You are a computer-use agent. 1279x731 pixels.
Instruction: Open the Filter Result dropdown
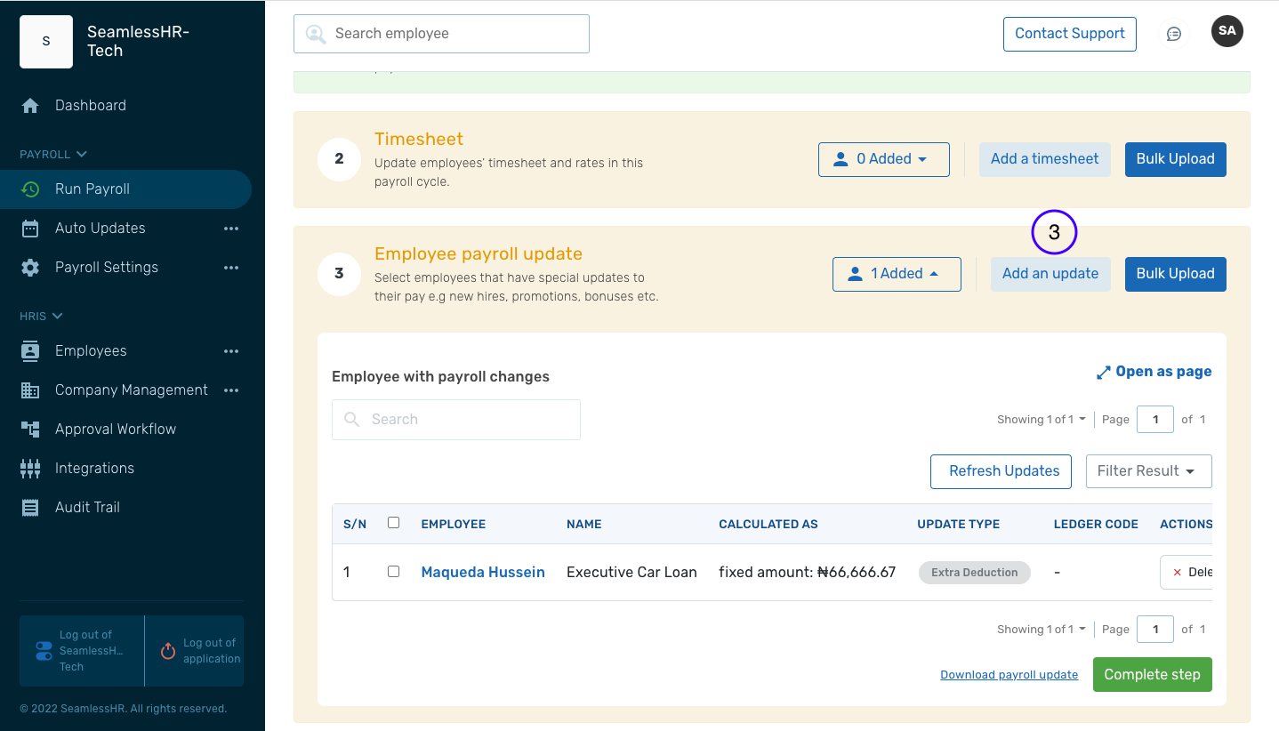click(1148, 470)
